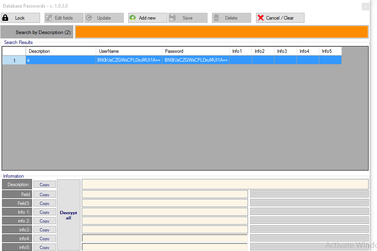Screen dimensions: 377x251
Task: Click the red X Cancel icon
Action: point(261,18)
